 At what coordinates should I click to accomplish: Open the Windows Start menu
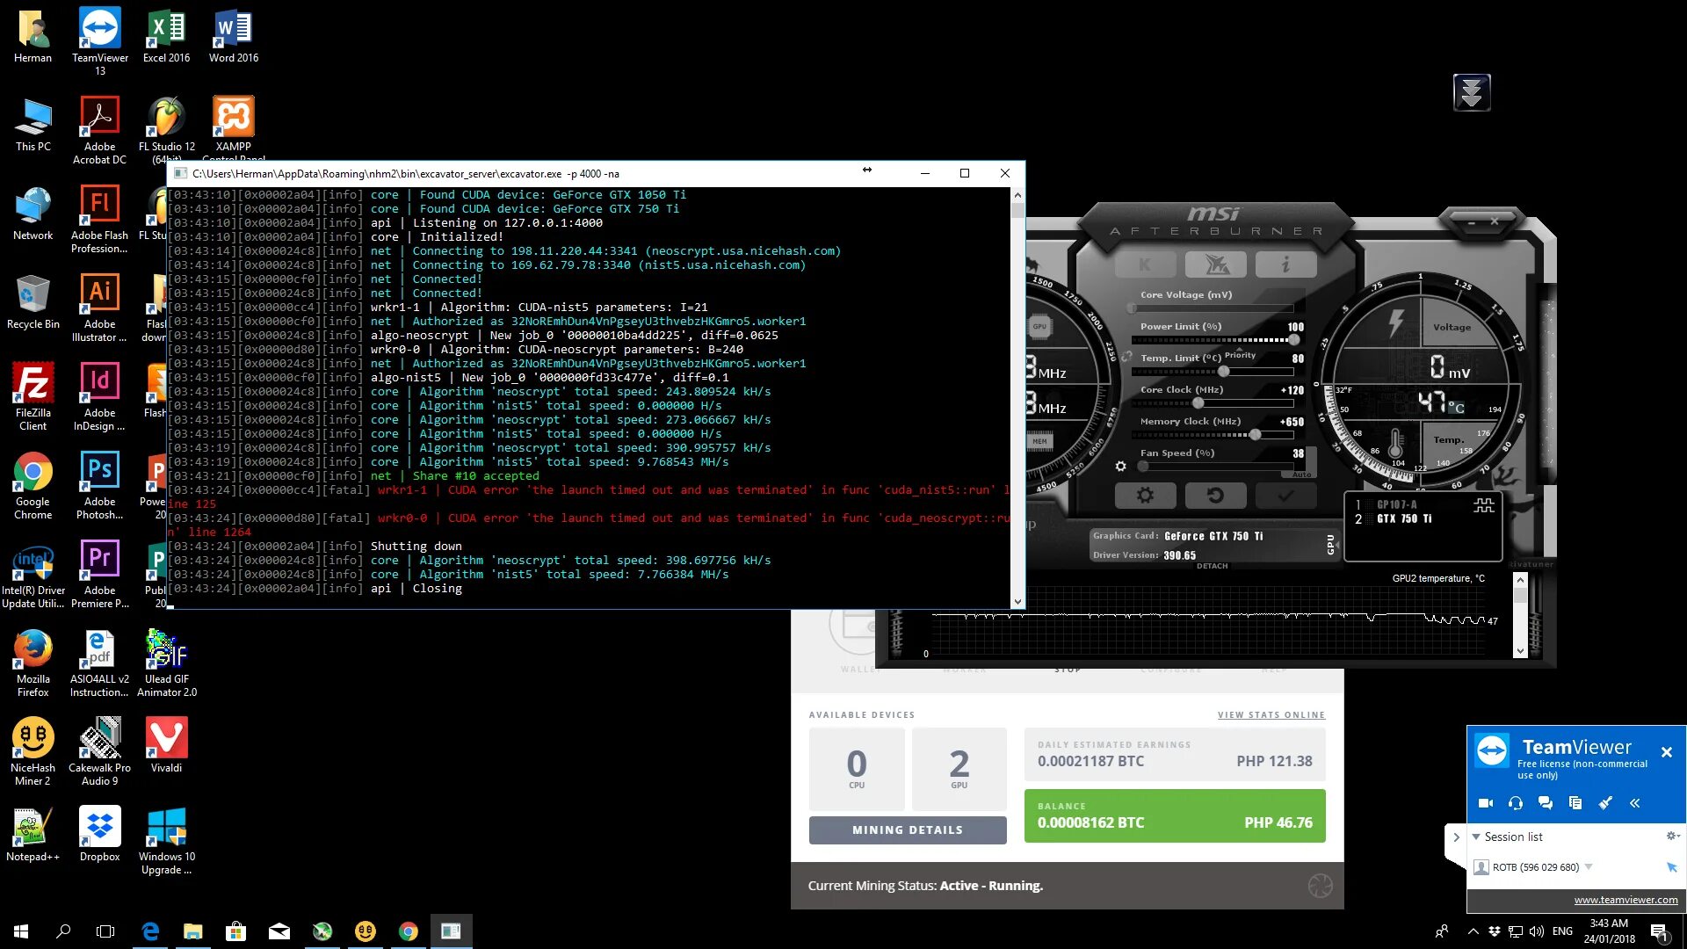pos(21,931)
